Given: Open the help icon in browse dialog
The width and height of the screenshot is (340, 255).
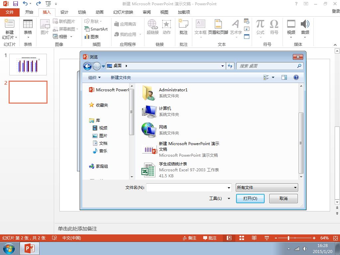Looking at the screenshot, I should 296,77.
